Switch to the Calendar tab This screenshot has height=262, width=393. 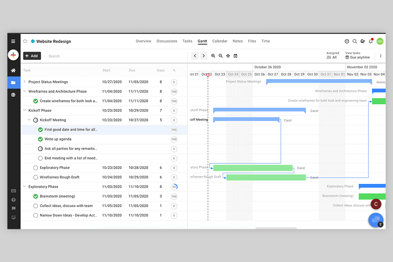(x=220, y=41)
